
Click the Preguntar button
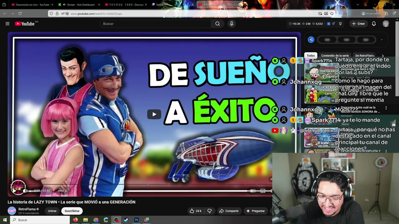pos(256,211)
